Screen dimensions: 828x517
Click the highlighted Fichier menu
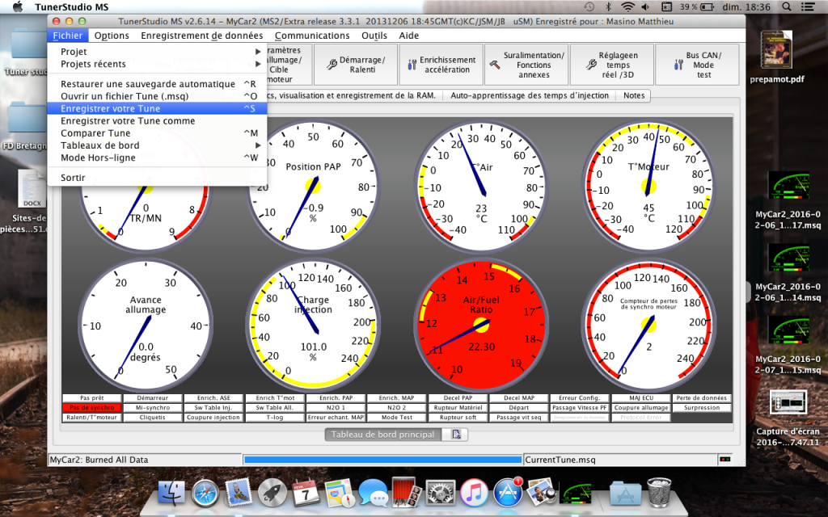coord(68,36)
